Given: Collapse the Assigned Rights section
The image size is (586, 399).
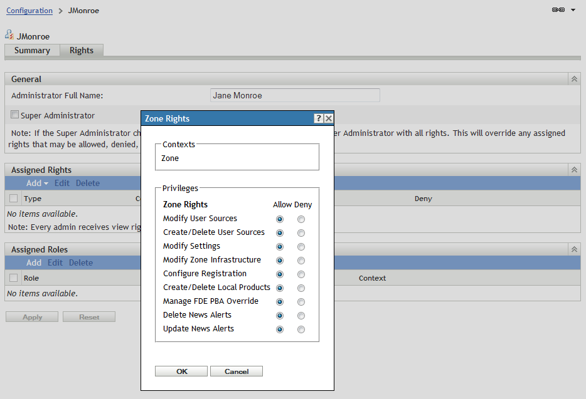Looking at the screenshot, I should point(573,170).
